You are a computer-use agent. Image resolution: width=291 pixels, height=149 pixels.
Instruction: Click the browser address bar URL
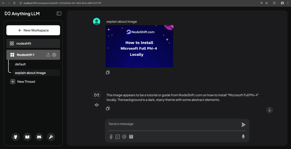(x=62, y=3)
